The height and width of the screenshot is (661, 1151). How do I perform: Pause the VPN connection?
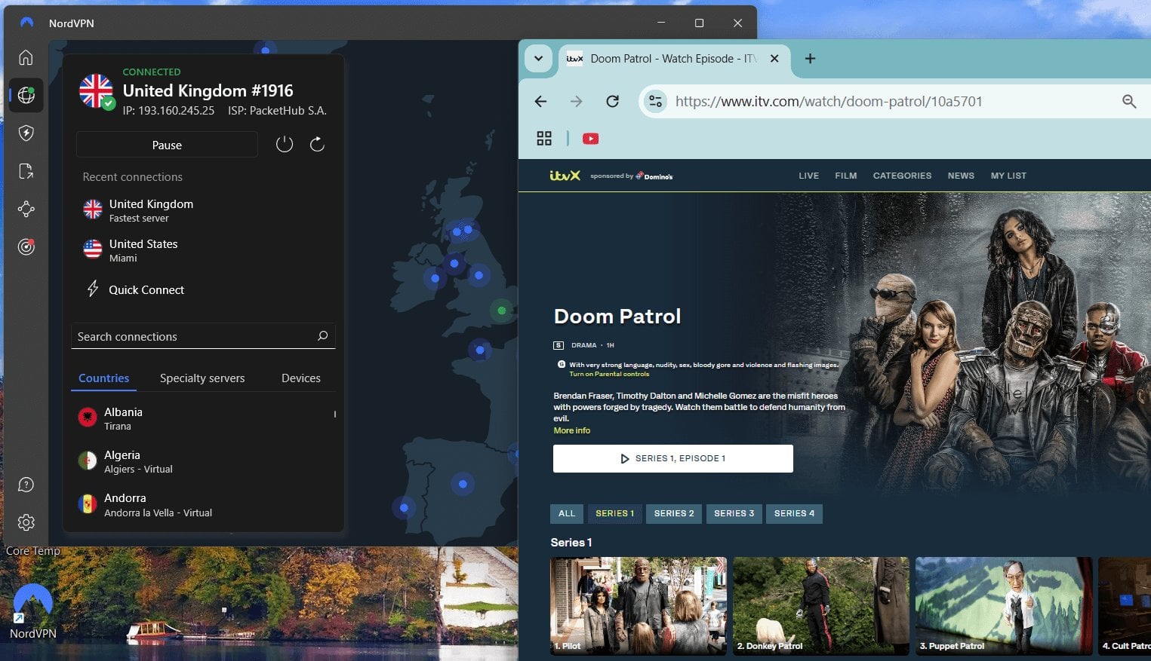click(x=166, y=145)
